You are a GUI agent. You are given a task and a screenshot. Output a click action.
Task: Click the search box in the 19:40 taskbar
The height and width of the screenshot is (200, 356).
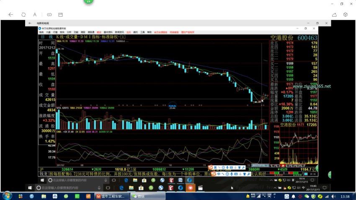[69, 188]
